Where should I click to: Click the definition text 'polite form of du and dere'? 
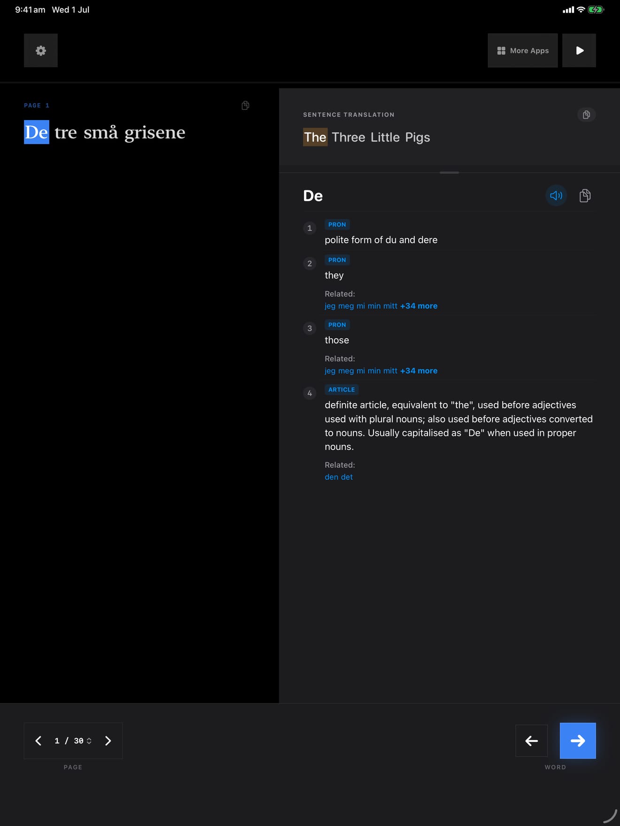pos(381,240)
